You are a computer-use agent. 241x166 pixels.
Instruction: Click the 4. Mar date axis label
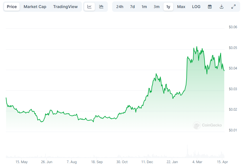(197, 162)
